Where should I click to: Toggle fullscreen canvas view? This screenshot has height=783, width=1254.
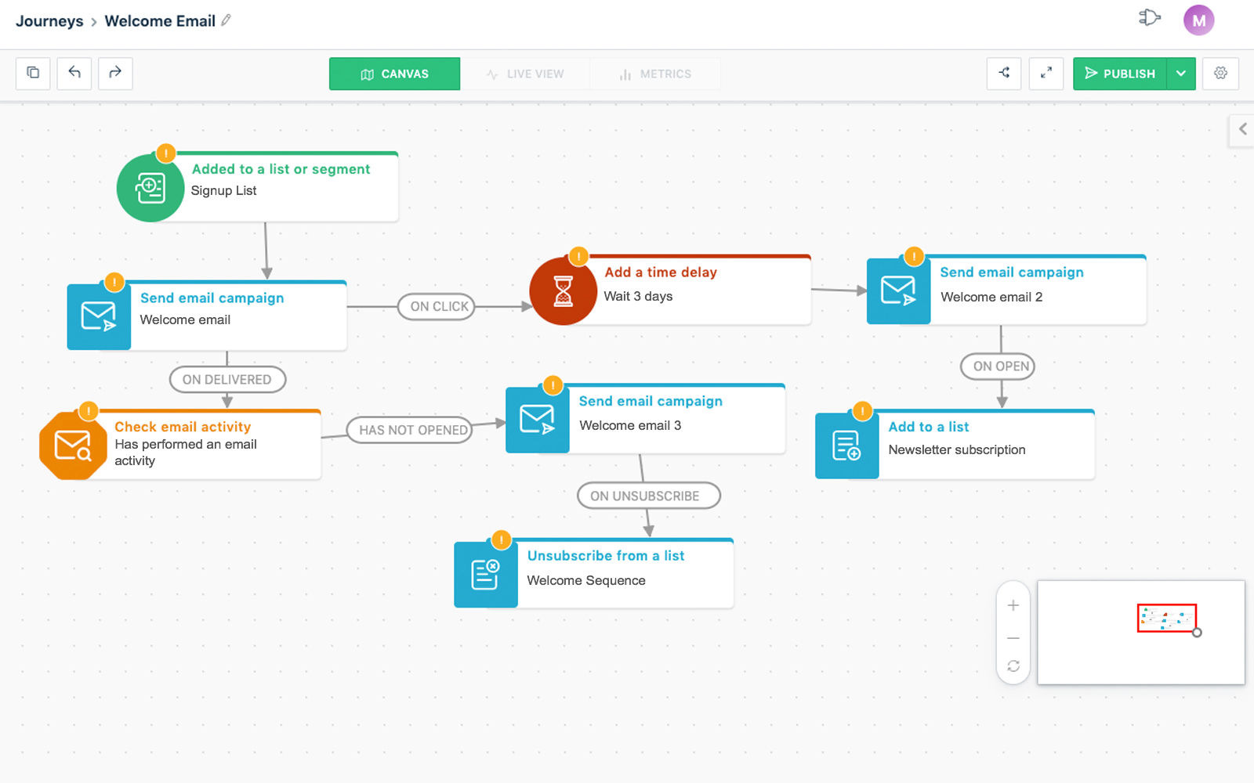point(1046,73)
